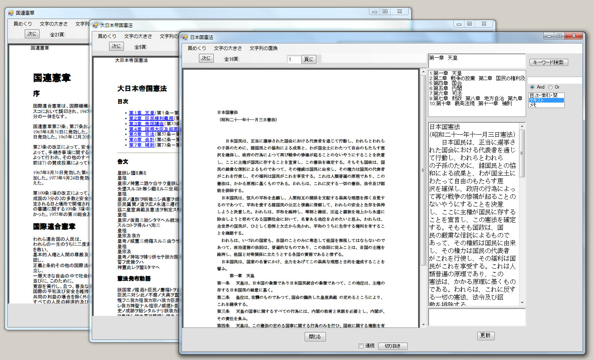Click 次に button in 大日本帝国憲法 window
This screenshot has height=360, width=593.
tap(116, 46)
